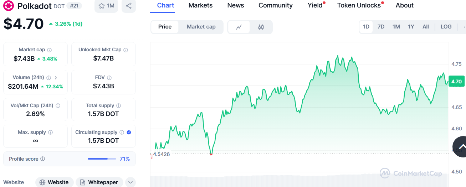Screen dimensions: 466x187
Task: Click the $7.43B market cap value
Action: 24,59
